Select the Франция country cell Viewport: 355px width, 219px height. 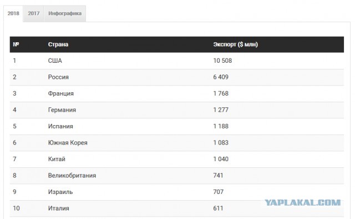60,93
